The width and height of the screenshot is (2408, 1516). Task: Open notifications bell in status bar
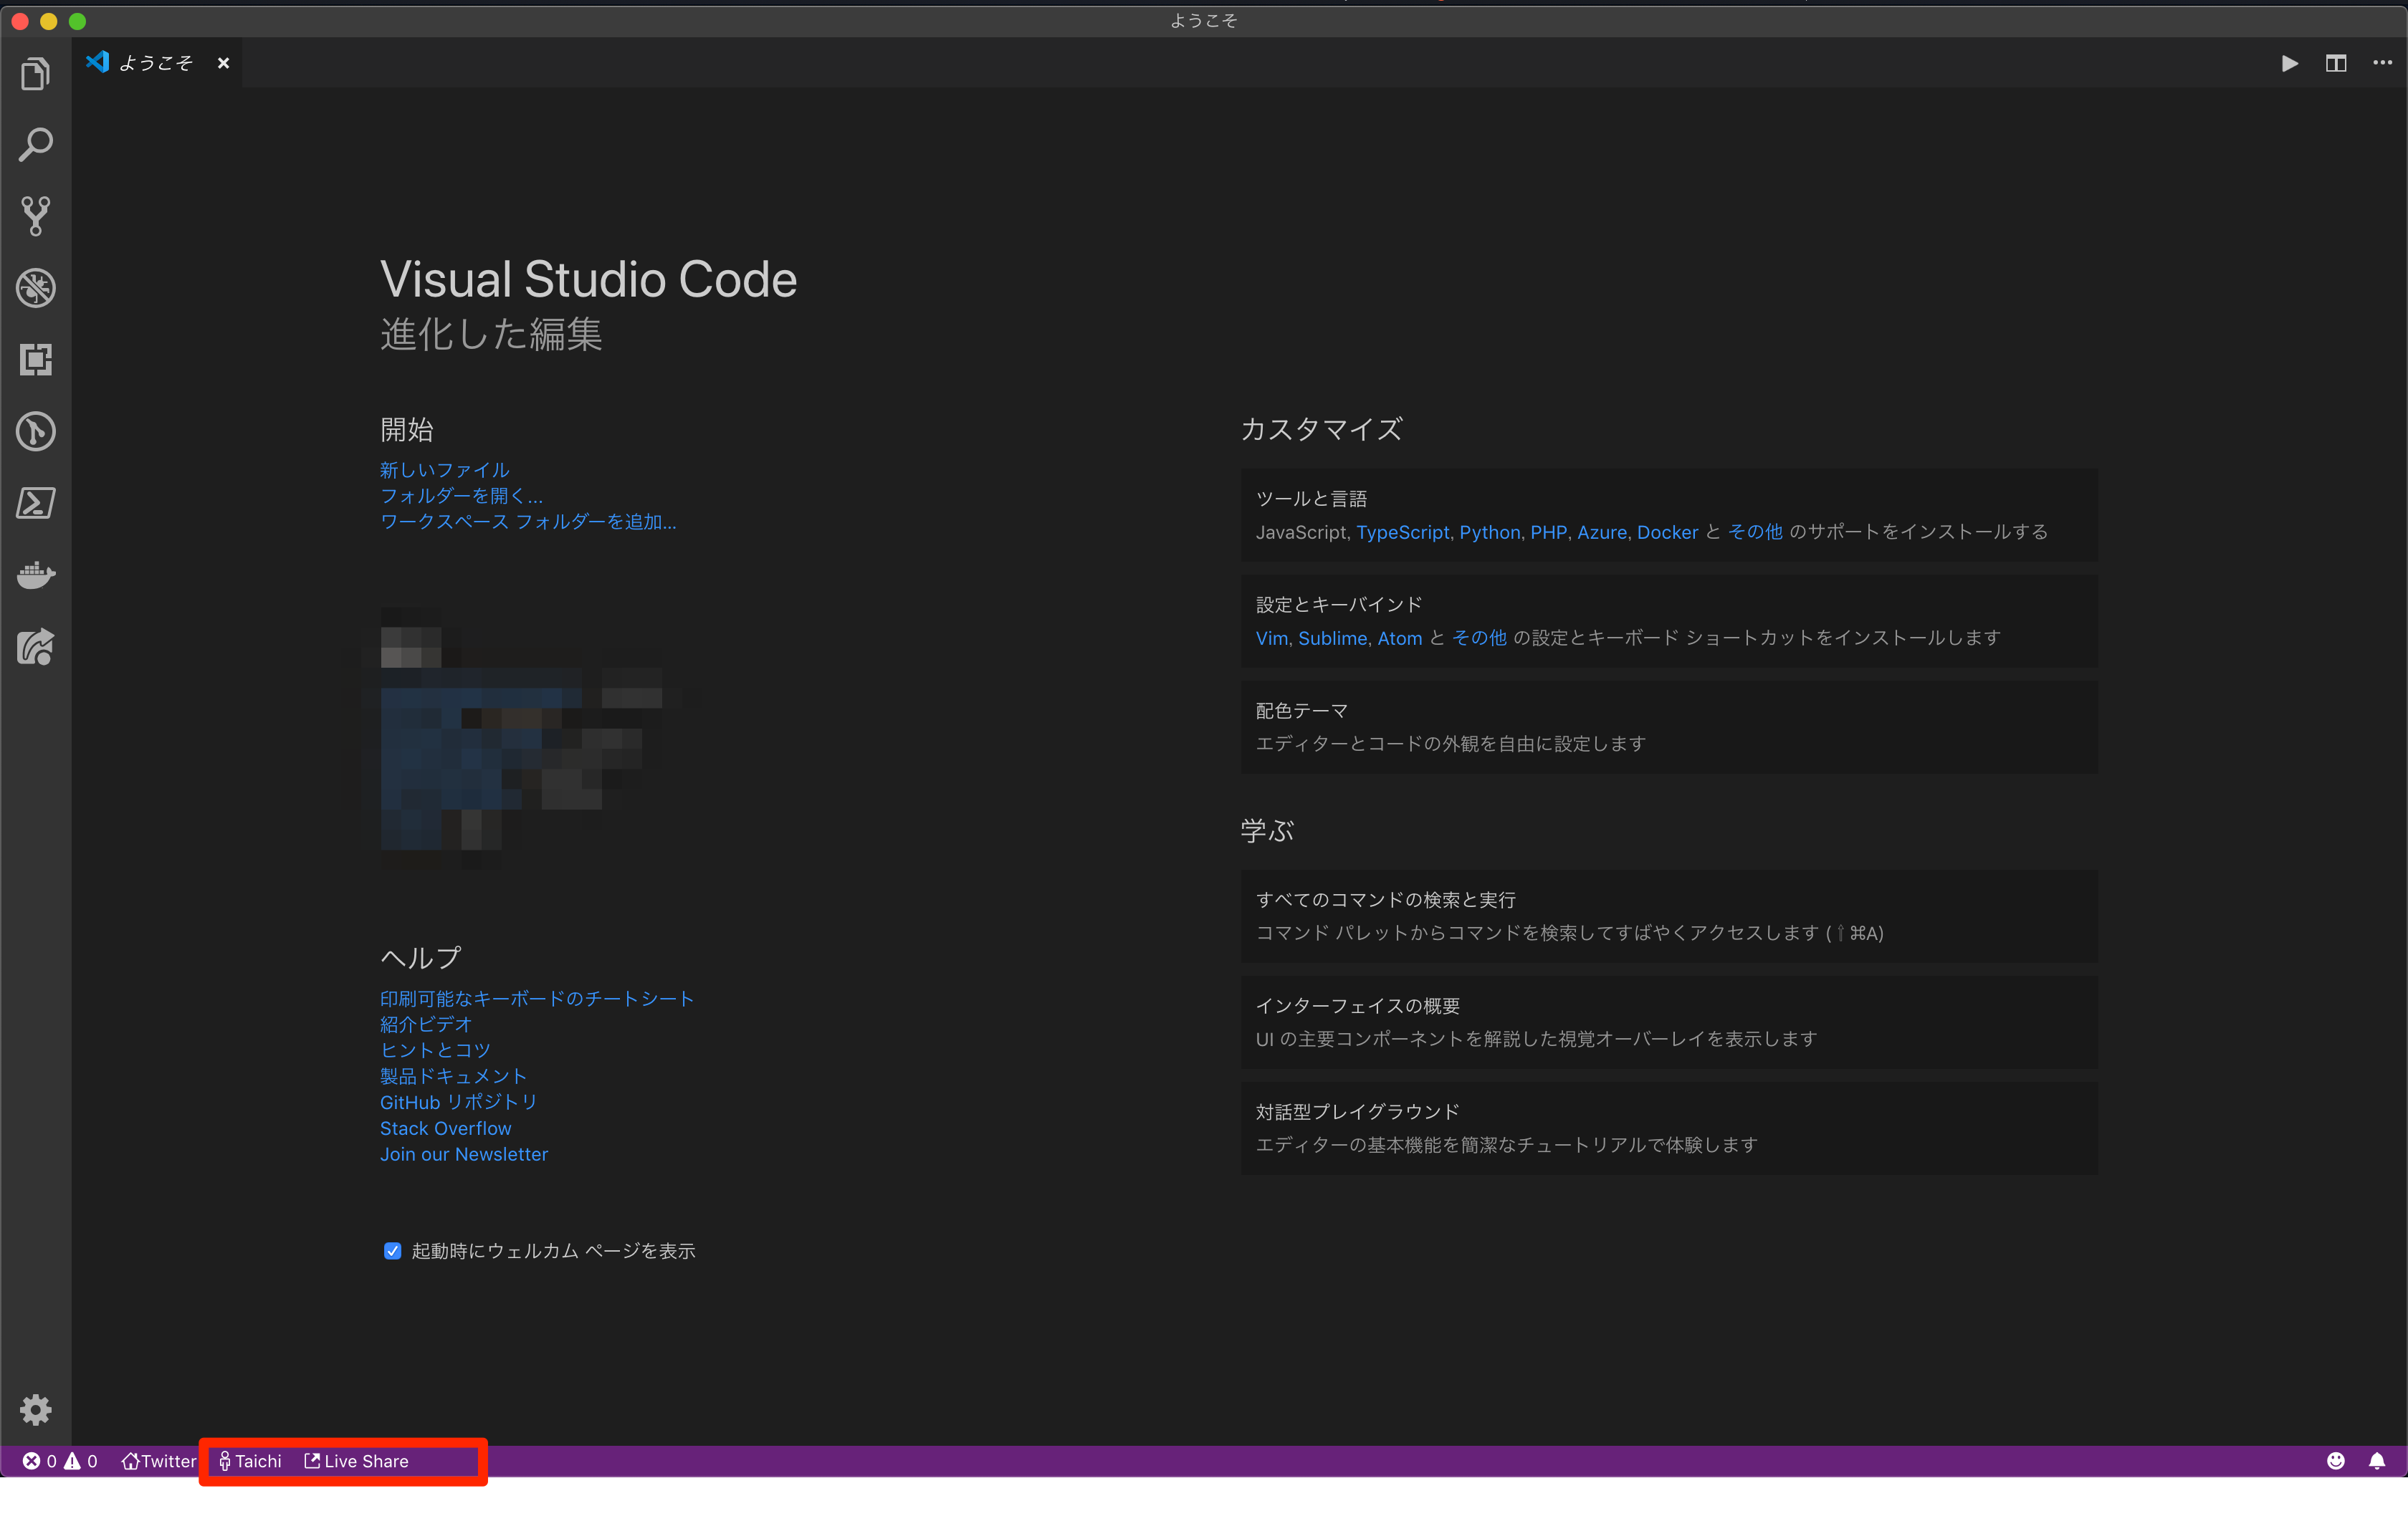(x=2377, y=1461)
